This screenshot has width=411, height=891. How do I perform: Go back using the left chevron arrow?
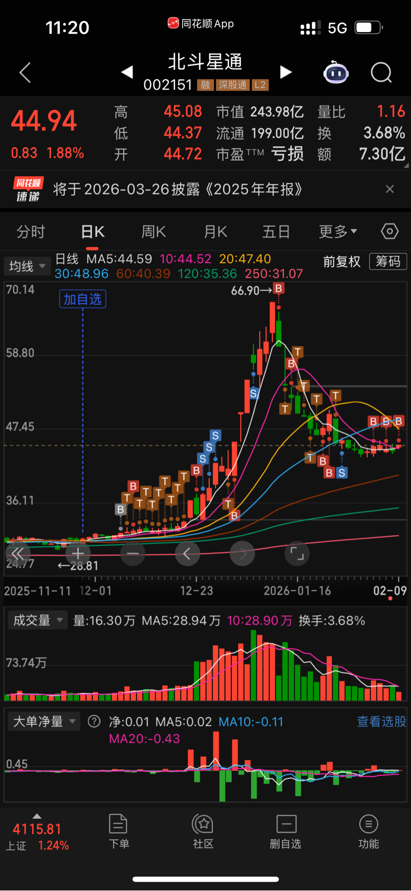point(25,72)
